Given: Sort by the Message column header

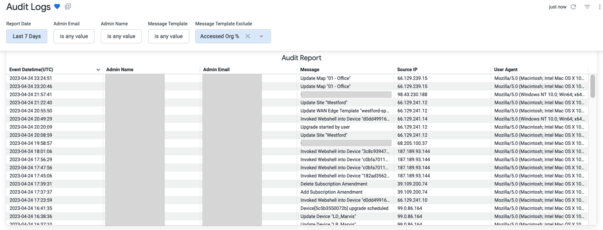Looking at the screenshot, I should (310, 70).
